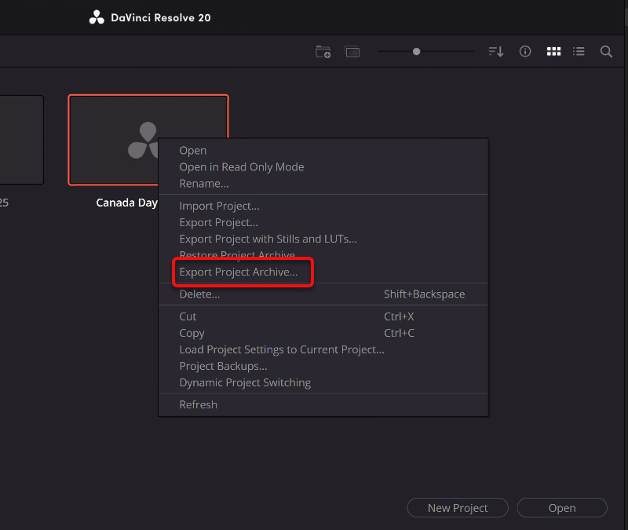Click the DaVinci Resolve logo icon
Image resolution: width=628 pixels, height=530 pixels.
point(97,17)
